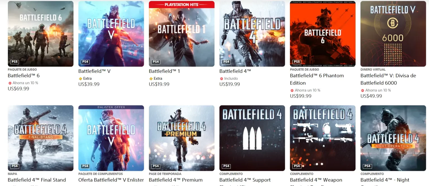This screenshot has height=186, width=429.
Task: Click PS4 badge on Battlefield 4 Premium cover
Action: (x=156, y=166)
